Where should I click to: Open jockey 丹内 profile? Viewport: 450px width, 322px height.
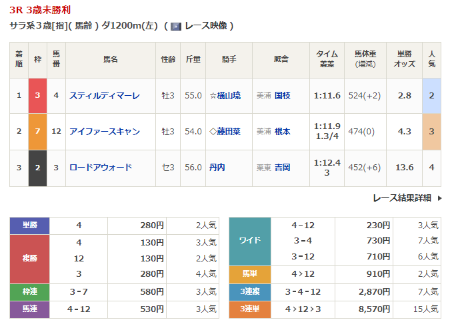point(217,168)
